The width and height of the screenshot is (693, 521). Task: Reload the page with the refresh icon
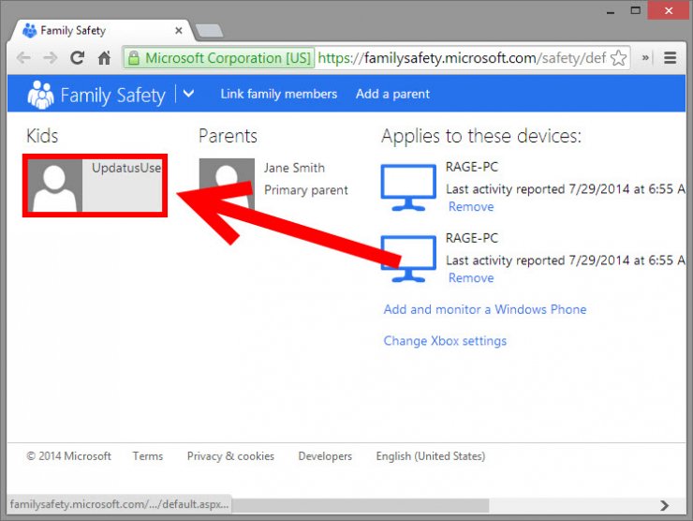78,57
